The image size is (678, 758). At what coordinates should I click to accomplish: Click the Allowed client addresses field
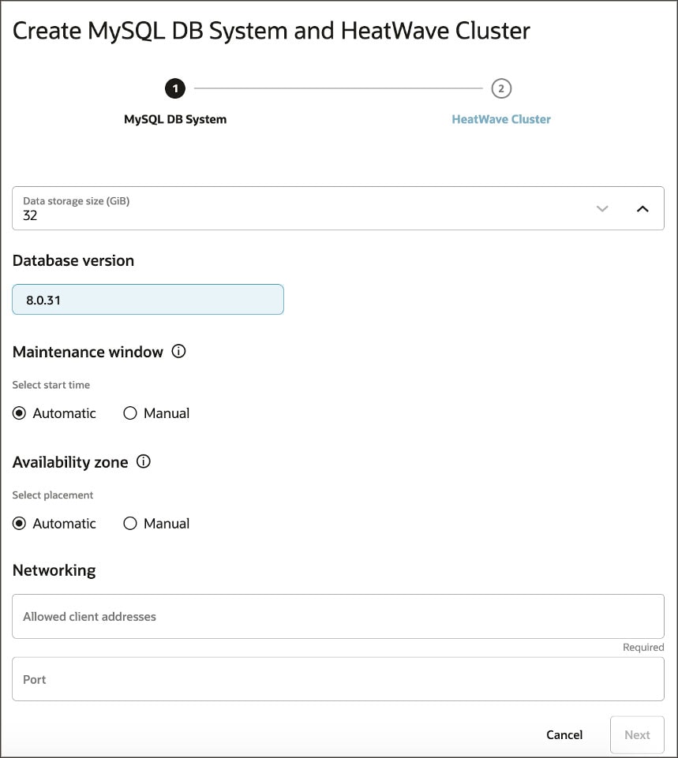[338, 616]
